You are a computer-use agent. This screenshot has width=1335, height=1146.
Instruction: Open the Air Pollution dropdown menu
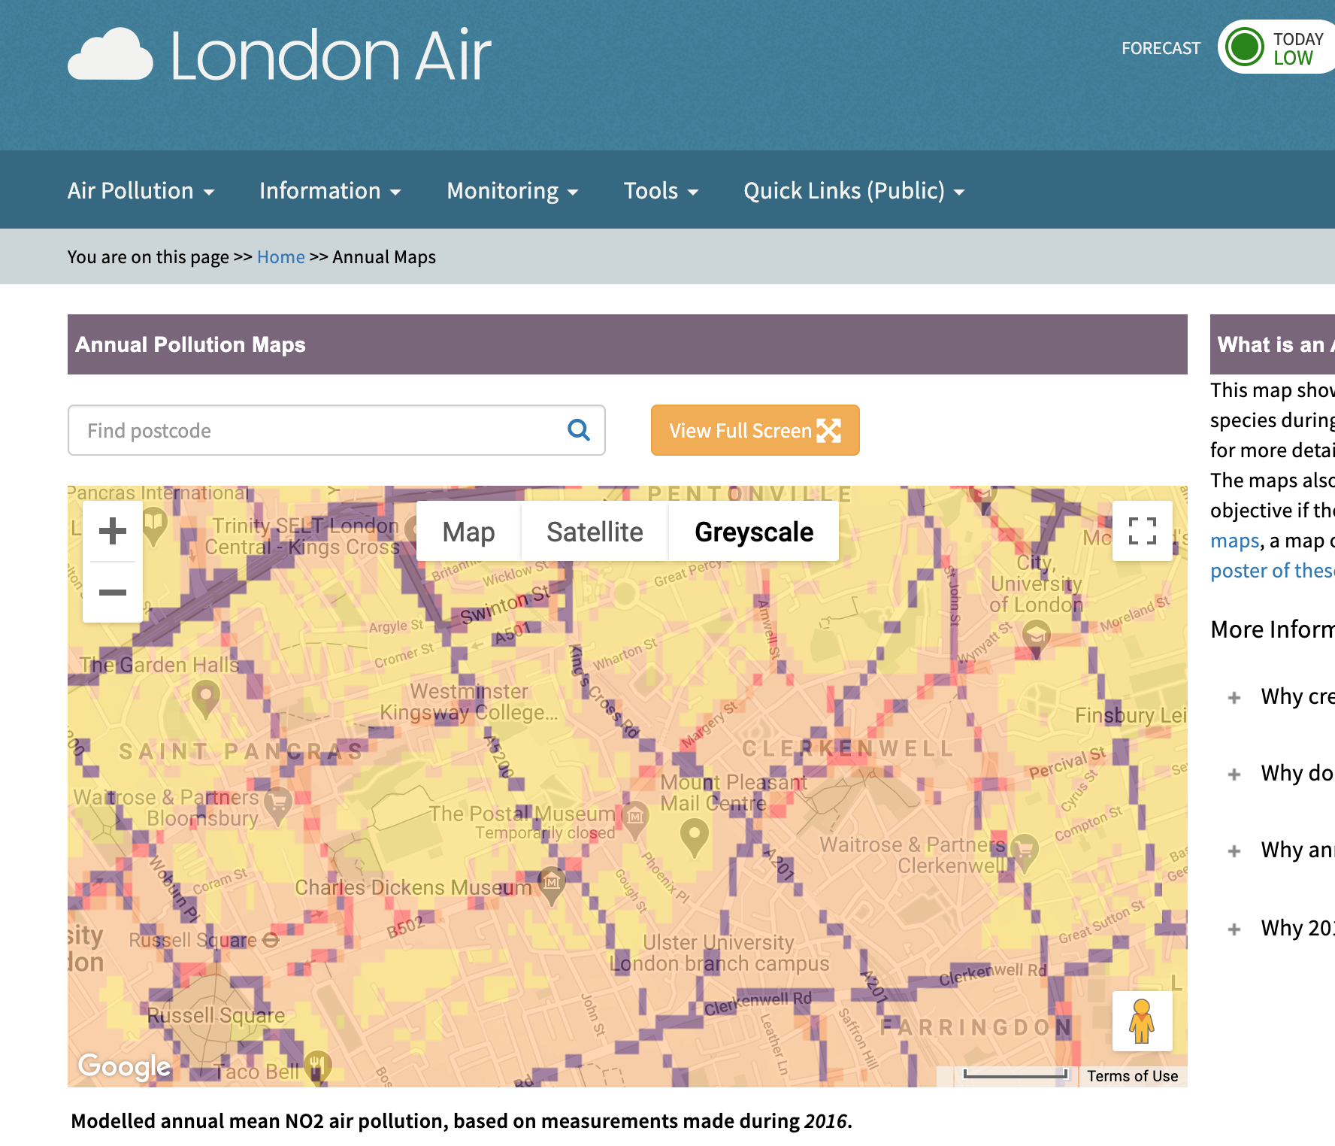click(141, 191)
